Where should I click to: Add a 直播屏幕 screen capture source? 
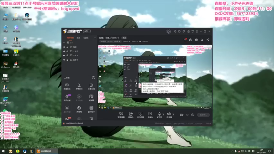[121, 115]
